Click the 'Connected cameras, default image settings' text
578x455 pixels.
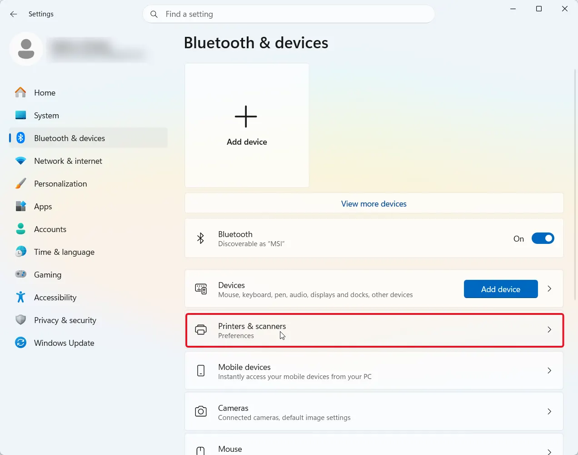(x=284, y=418)
